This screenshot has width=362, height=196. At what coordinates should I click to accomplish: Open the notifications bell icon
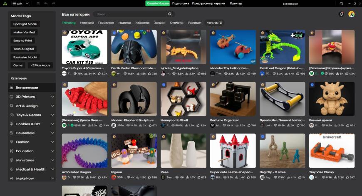(341, 14)
